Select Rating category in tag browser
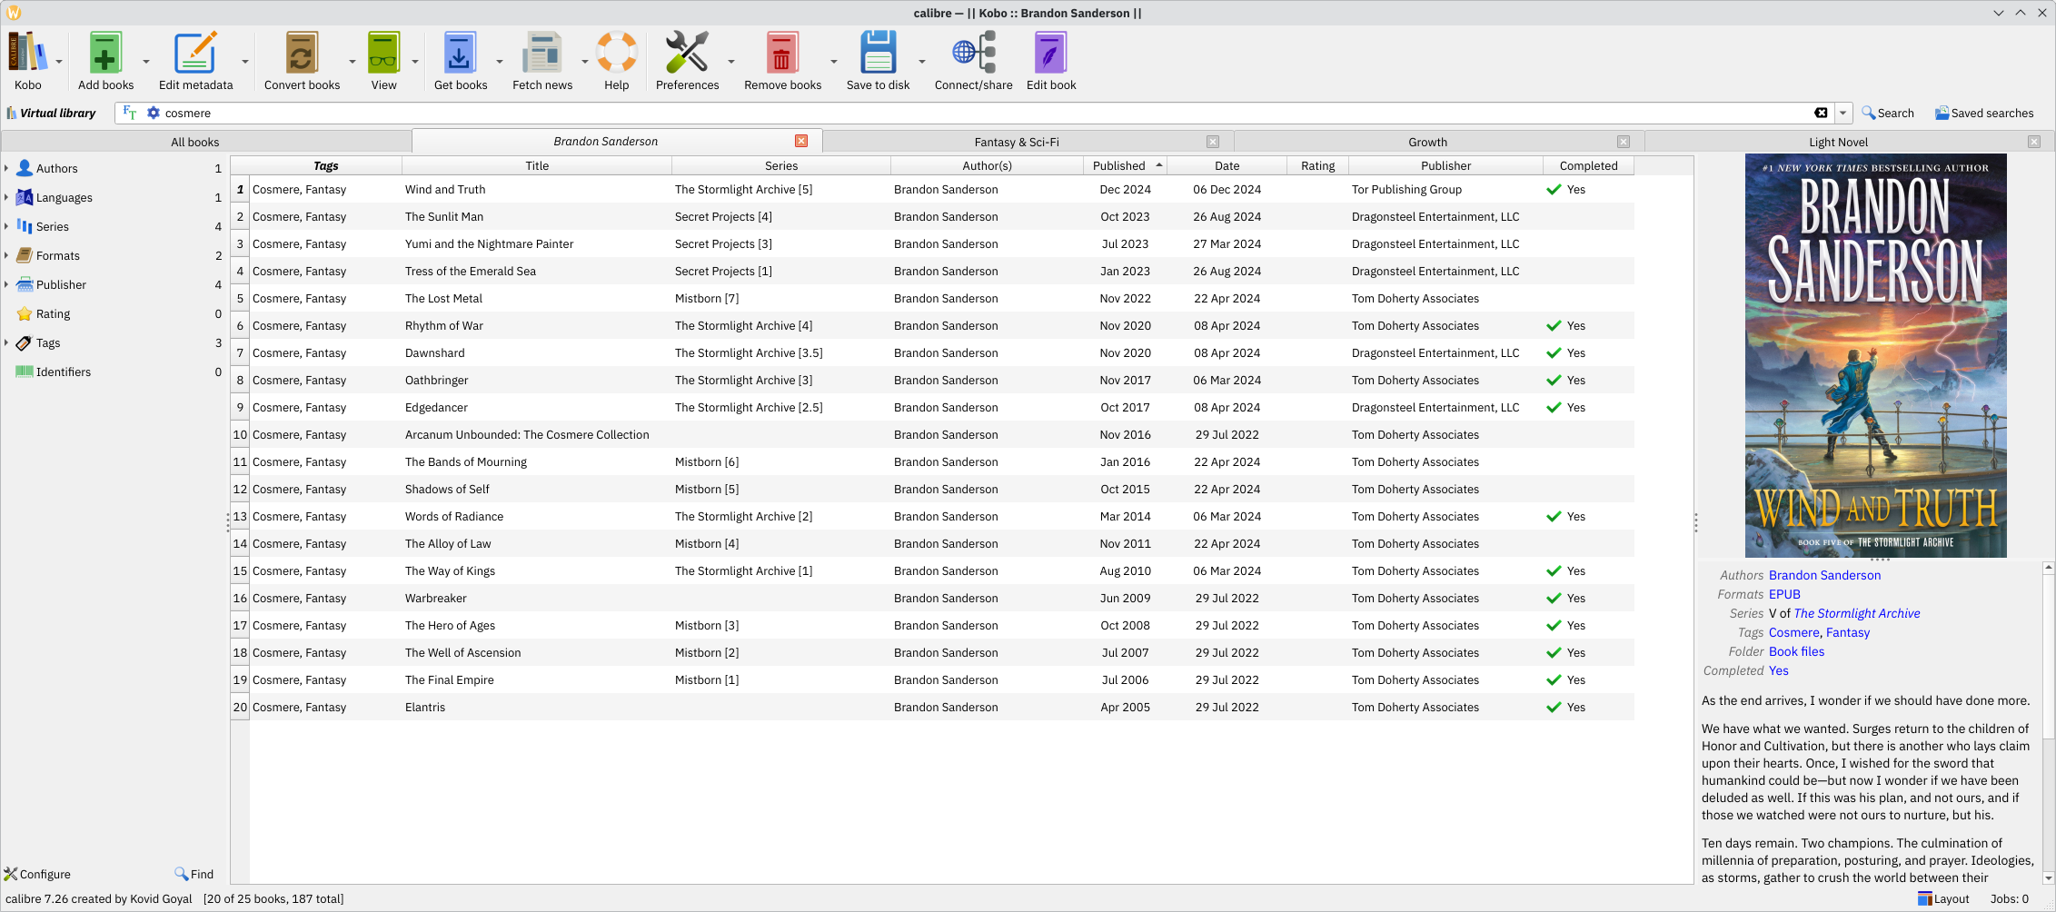The height and width of the screenshot is (912, 2056). (53, 313)
